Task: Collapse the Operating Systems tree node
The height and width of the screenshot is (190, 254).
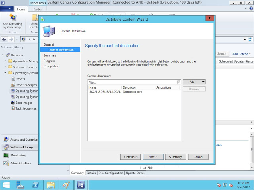Action: (6, 73)
